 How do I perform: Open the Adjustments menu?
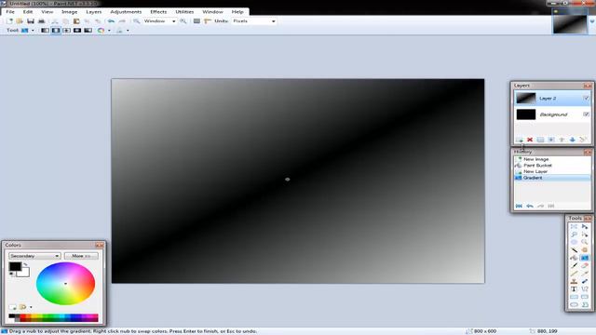pyautogui.click(x=126, y=12)
